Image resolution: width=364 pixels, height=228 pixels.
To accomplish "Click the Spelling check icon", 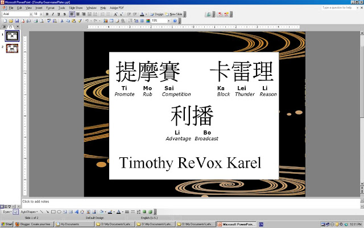I will coord(49,21).
